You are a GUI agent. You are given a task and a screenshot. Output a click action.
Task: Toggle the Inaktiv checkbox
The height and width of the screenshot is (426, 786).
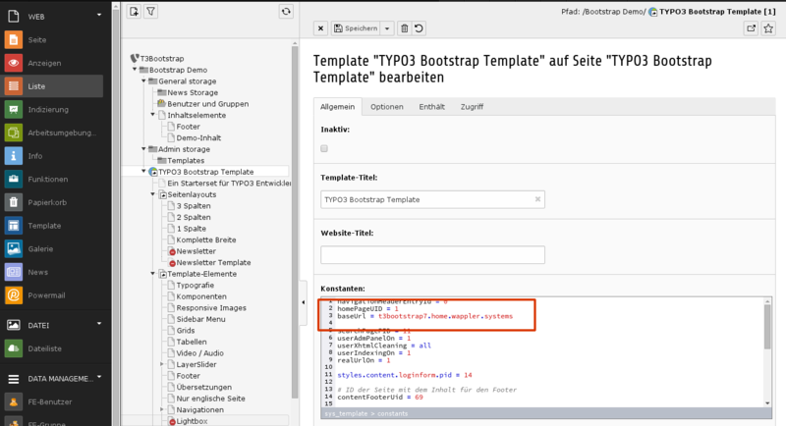324,148
